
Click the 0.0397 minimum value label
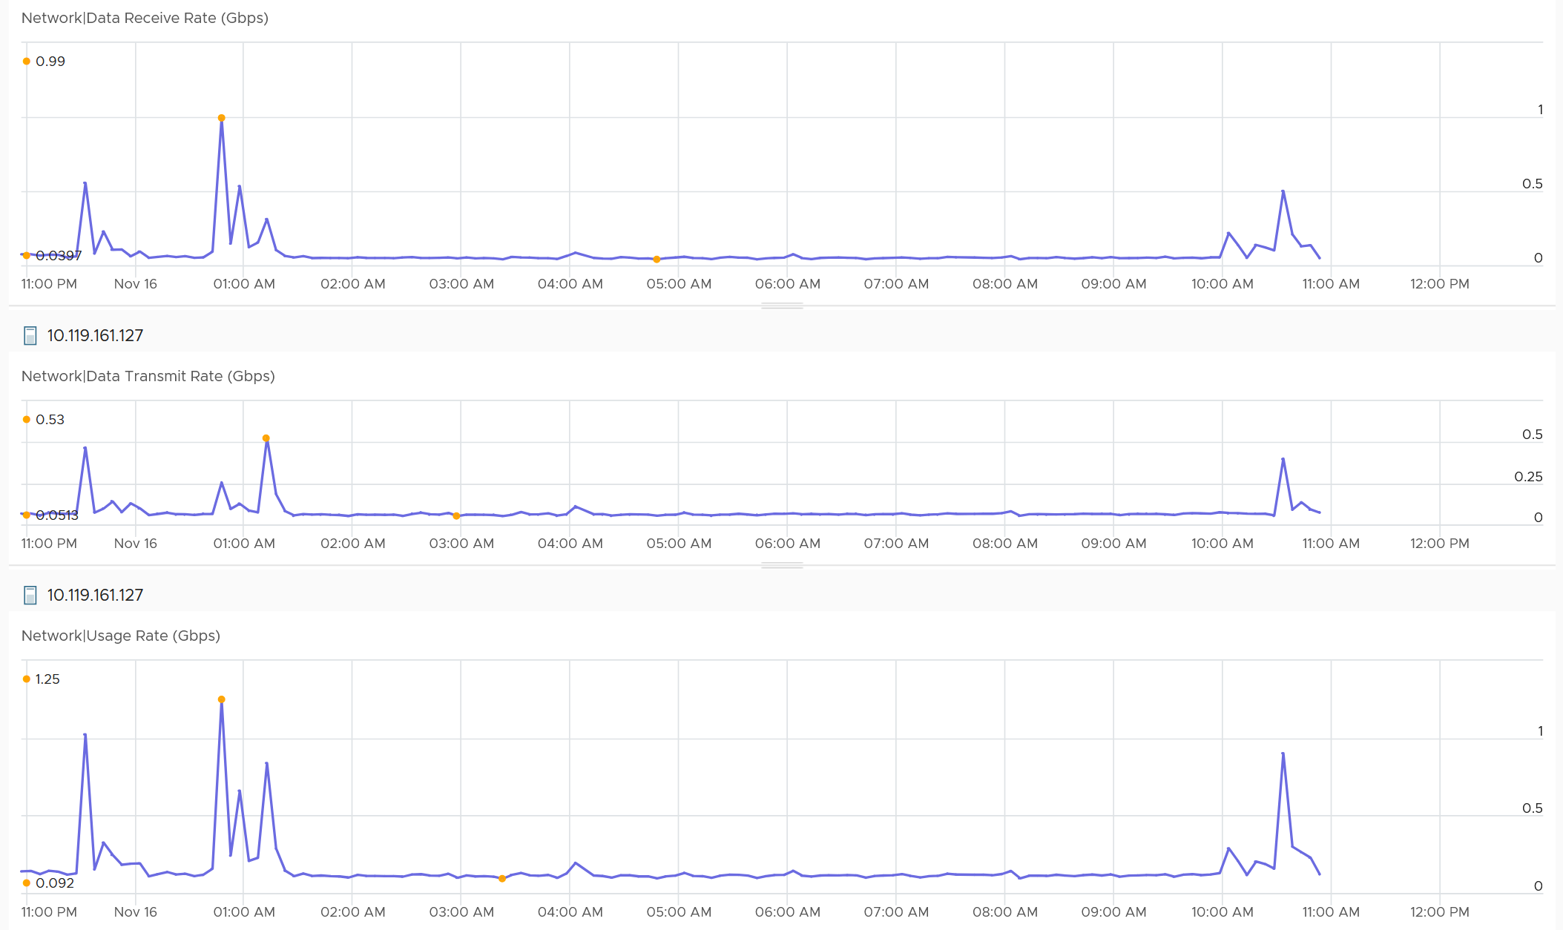(x=59, y=256)
